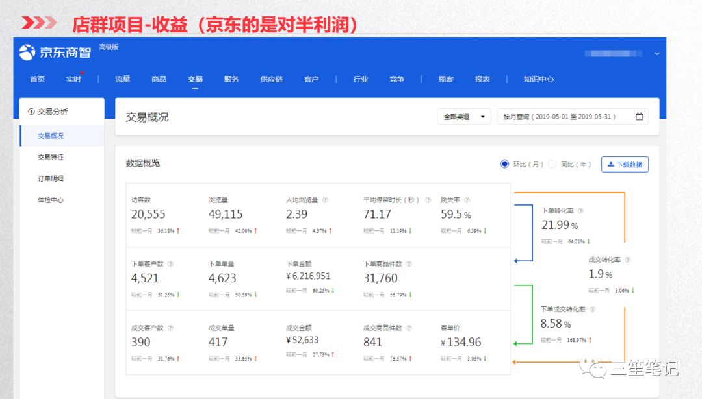
Task: Click the 数据概览 section heading
Action: point(143,163)
